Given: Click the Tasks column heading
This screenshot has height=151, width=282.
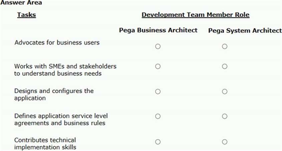Looking at the screenshot, I should pyautogui.click(x=26, y=15).
